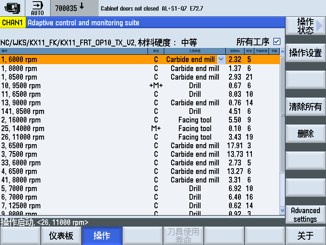Open the 操作设置 panel
The width and height of the screenshot is (326, 245).
coord(305,52)
